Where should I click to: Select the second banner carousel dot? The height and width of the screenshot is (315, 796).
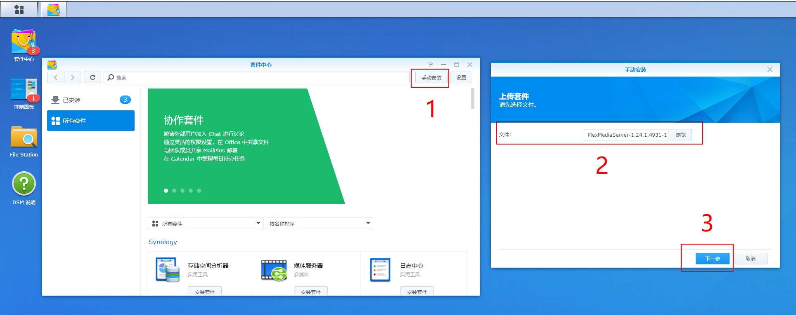coord(174,191)
